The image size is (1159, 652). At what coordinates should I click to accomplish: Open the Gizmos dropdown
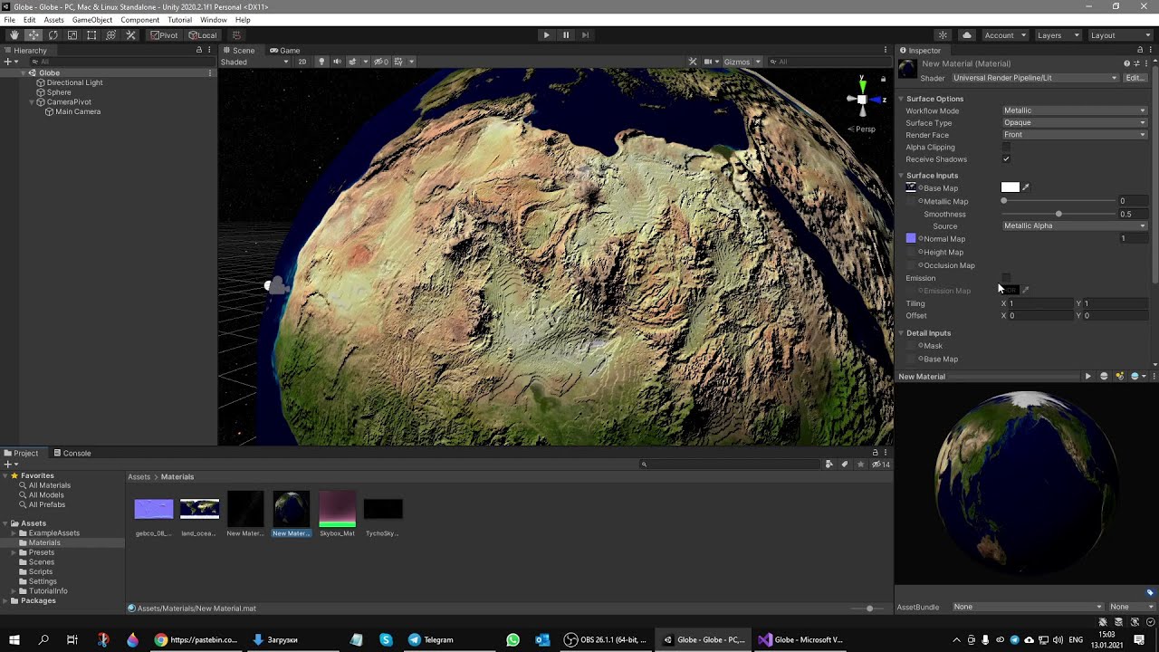point(741,62)
